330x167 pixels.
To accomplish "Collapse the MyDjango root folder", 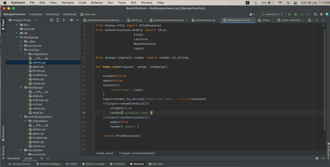I will [x=17, y=37].
